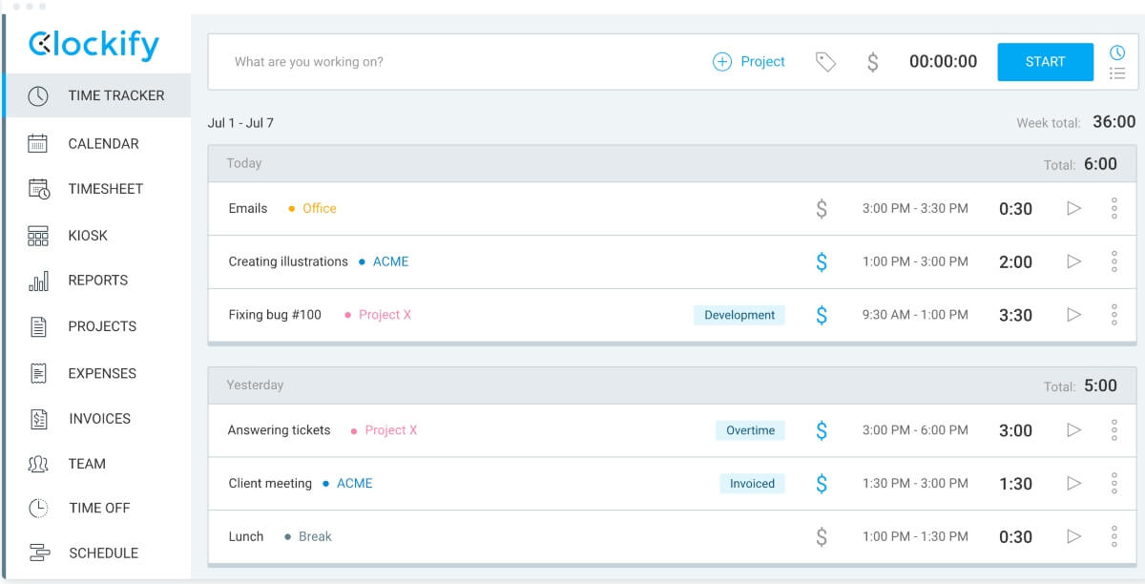Open the three-dot menu for Fixing bug #100

click(x=1114, y=315)
